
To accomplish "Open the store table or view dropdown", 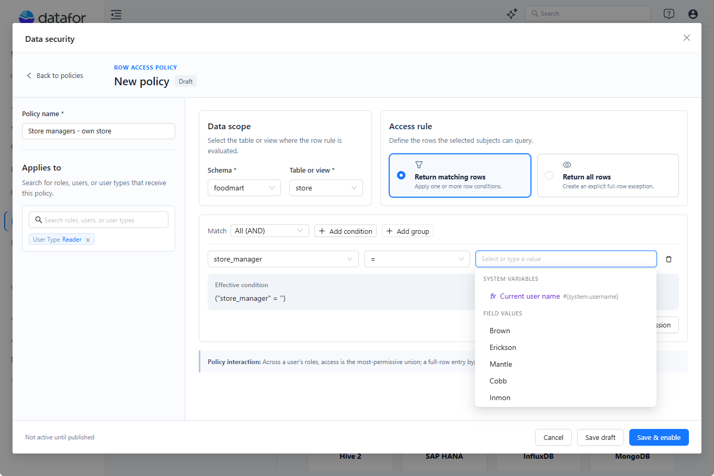I will (326, 188).
